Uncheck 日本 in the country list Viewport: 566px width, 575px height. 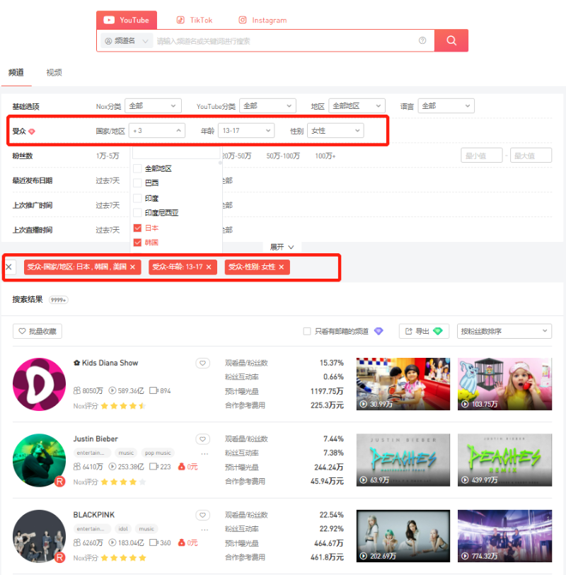coord(138,228)
